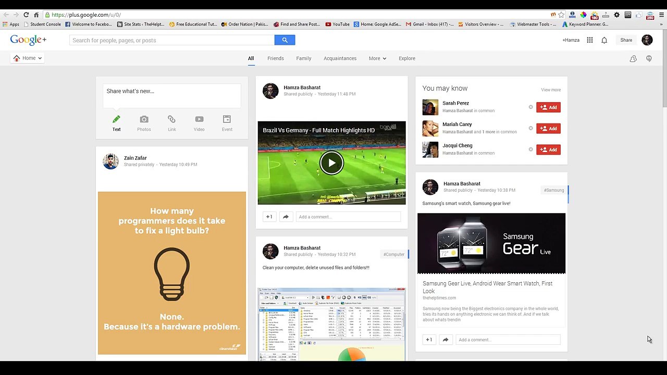This screenshot has width=667, height=375.
Task: Open the Keyword Planner bookmark
Action: [x=585, y=24]
